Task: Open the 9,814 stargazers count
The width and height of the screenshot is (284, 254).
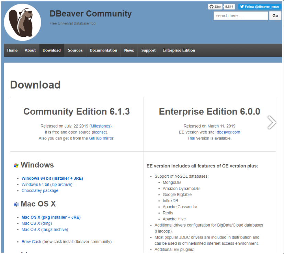Action: [229, 7]
